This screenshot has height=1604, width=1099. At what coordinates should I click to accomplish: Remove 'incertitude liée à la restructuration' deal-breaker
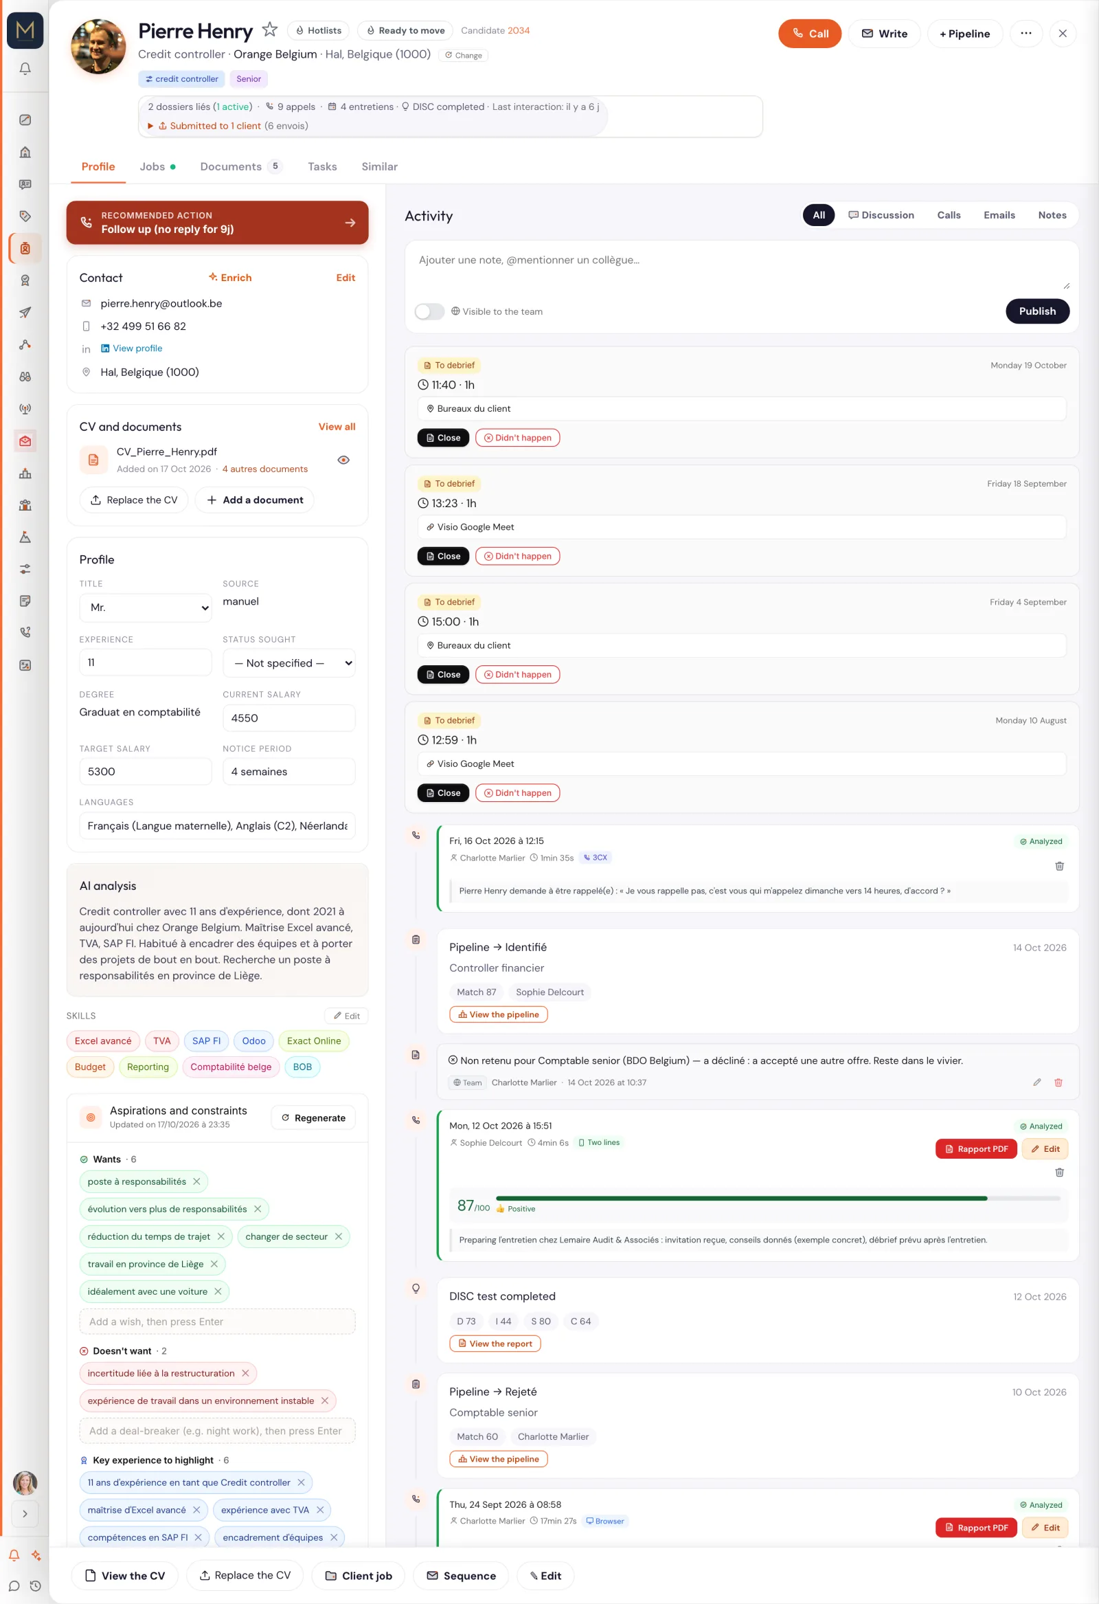pyautogui.click(x=245, y=1373)
